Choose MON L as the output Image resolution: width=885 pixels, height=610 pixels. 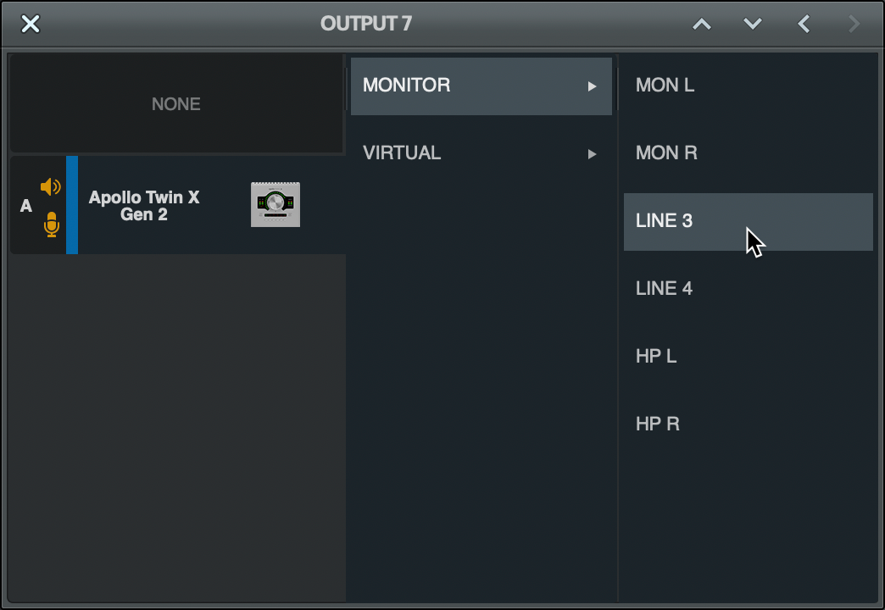(665, 86)
